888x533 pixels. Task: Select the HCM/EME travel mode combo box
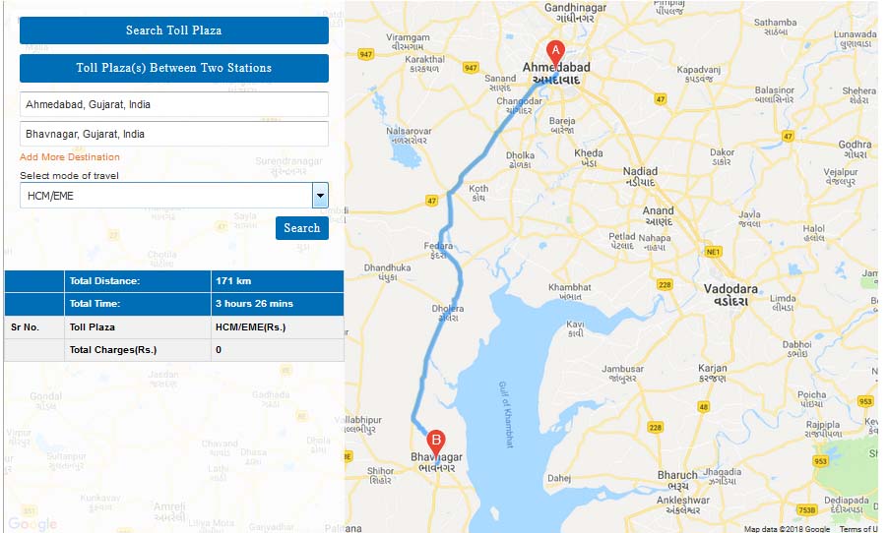174,196
